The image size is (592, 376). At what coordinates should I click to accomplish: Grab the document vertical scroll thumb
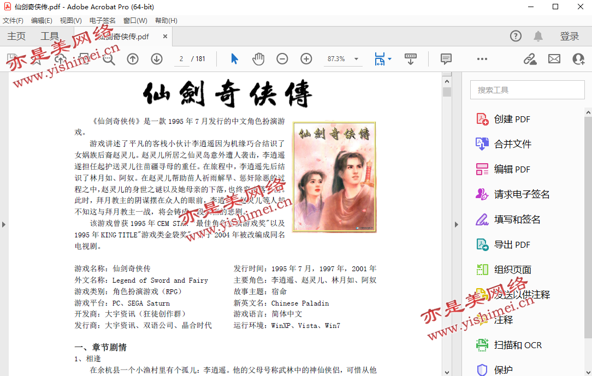[x=447, y=92]
